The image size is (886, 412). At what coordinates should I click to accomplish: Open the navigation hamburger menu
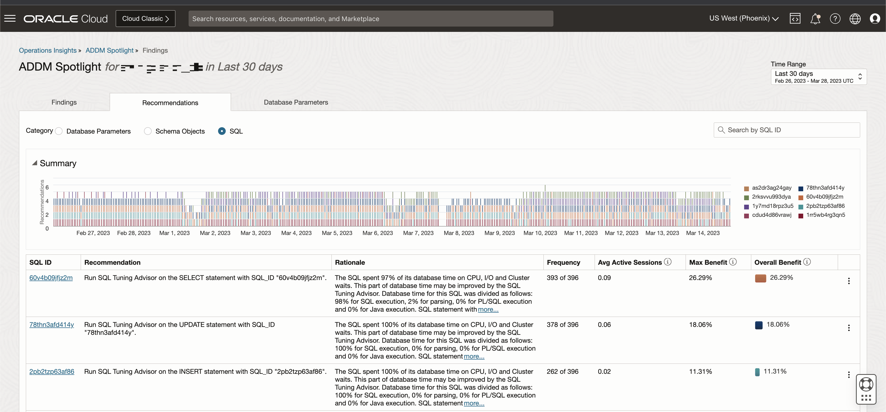(x=10, y=18)
